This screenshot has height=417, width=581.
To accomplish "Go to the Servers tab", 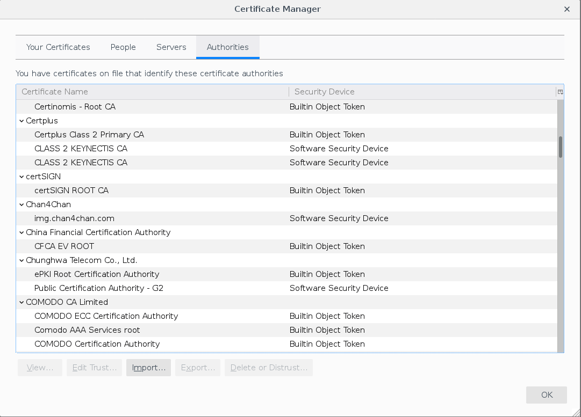I will click(171, 47).
